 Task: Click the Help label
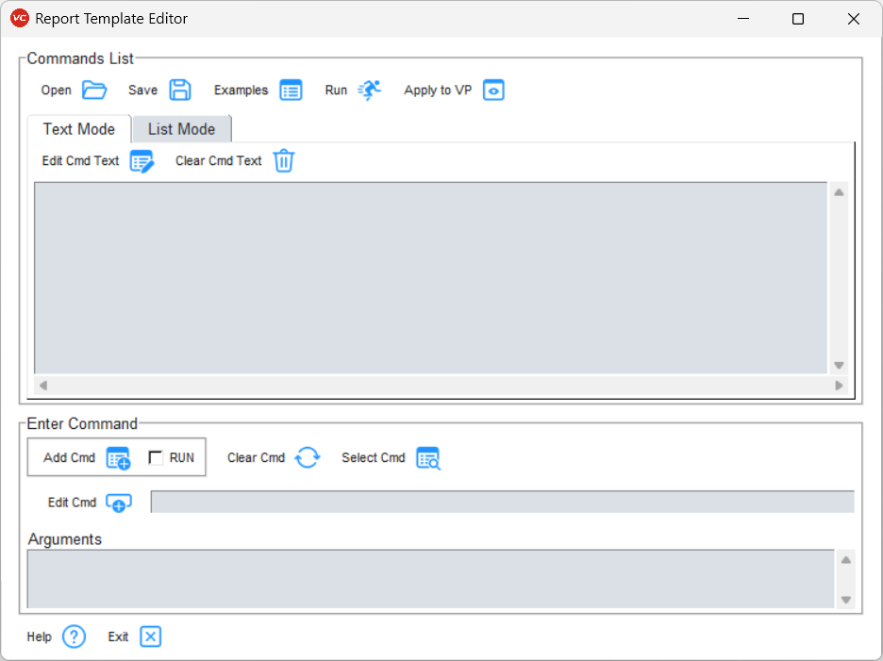(40, 636)
